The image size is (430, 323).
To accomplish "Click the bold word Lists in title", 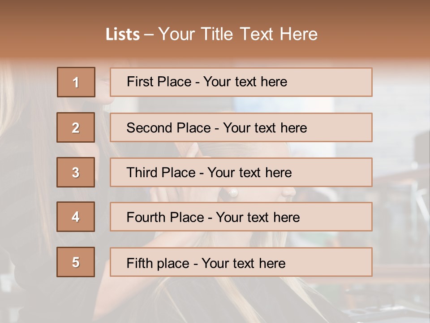I will click(122, 35).
